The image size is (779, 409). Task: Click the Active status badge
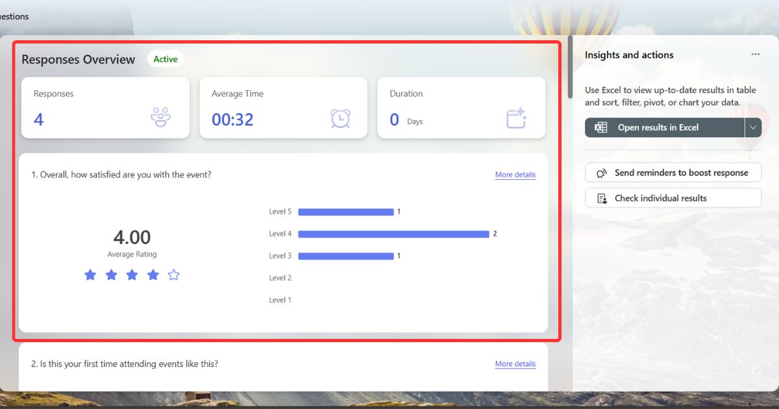coord(165,58)
